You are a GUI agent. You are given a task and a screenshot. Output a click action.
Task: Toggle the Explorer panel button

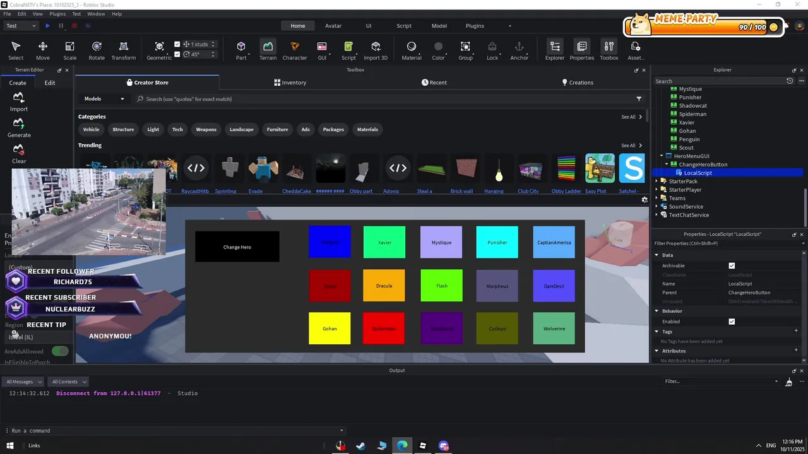(555, 50)
